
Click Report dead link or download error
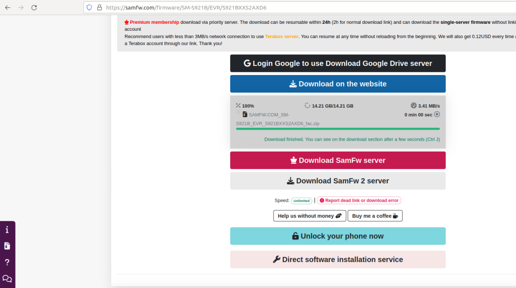coord(359,201)
